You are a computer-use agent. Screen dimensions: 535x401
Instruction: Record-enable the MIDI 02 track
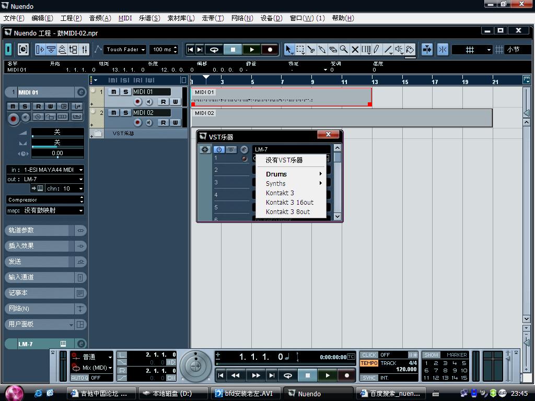click(x=138, y=122)
